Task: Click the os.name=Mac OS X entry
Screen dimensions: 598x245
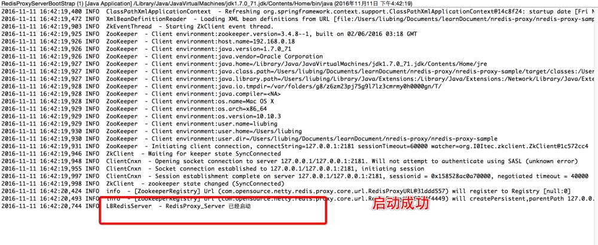Action: coord(138,101)
